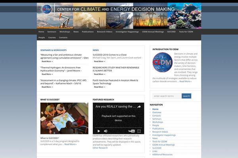The width and height of the screenshot is (238, 158).
Task: Select Overview in sidebar navigation
Action: 157,113
